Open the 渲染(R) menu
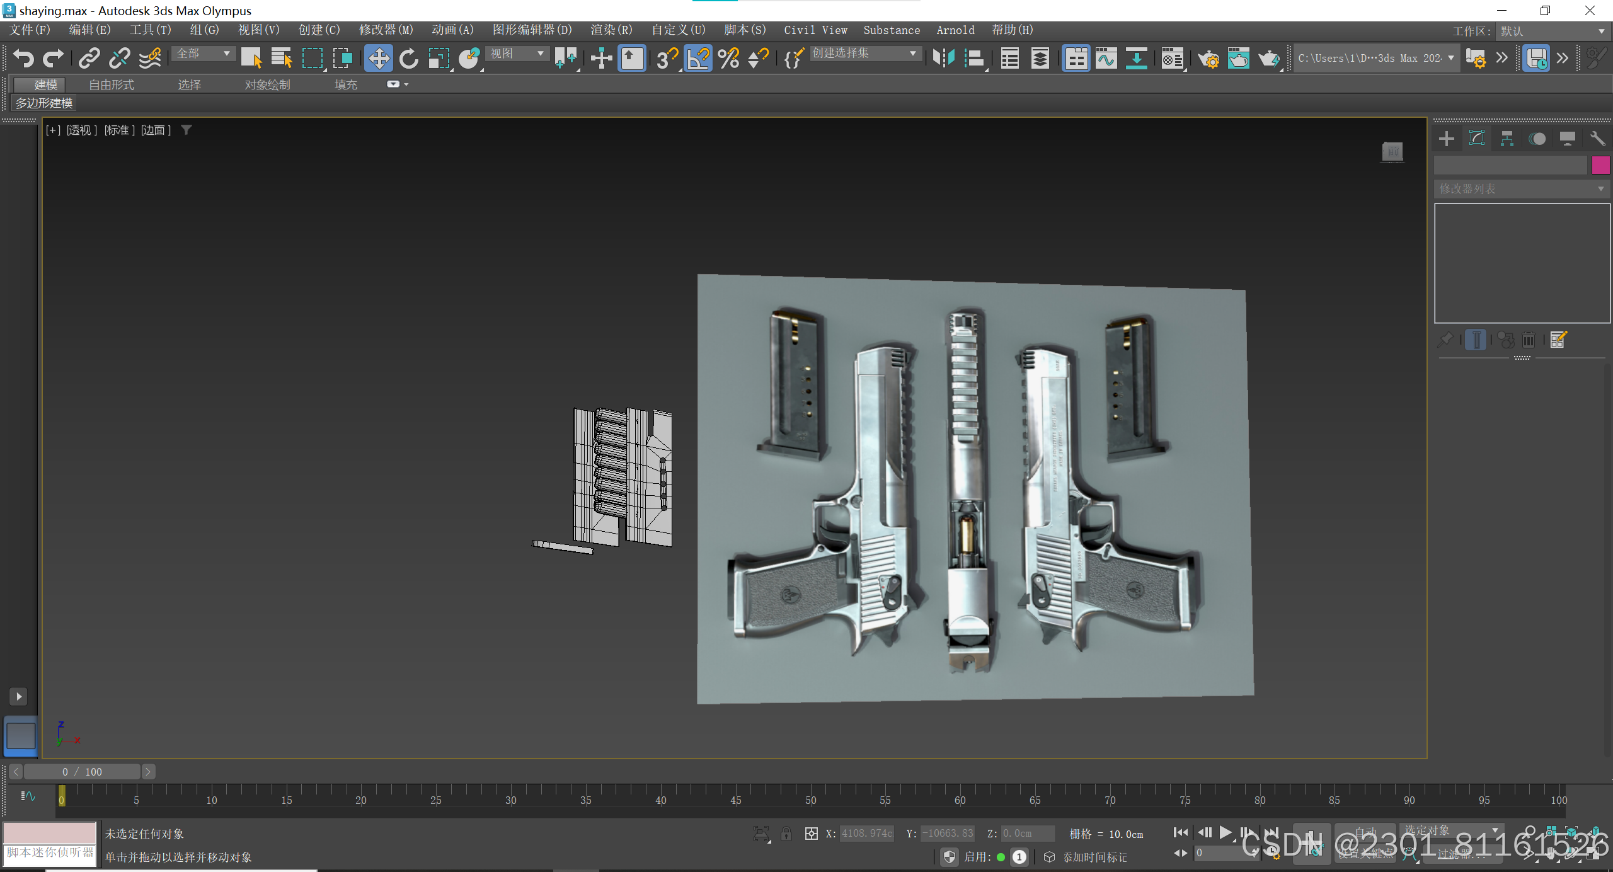 coord(611,30)
